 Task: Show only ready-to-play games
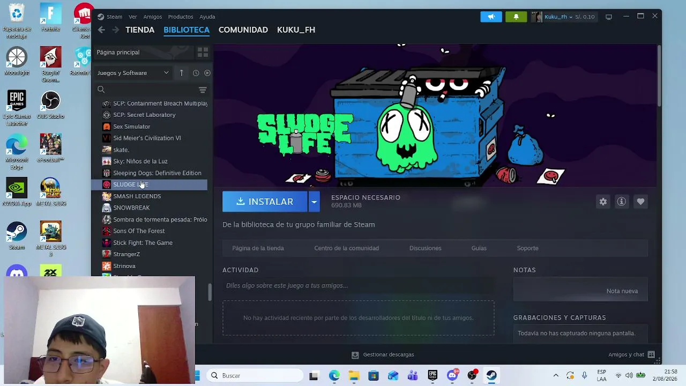[x=207, y=73]
